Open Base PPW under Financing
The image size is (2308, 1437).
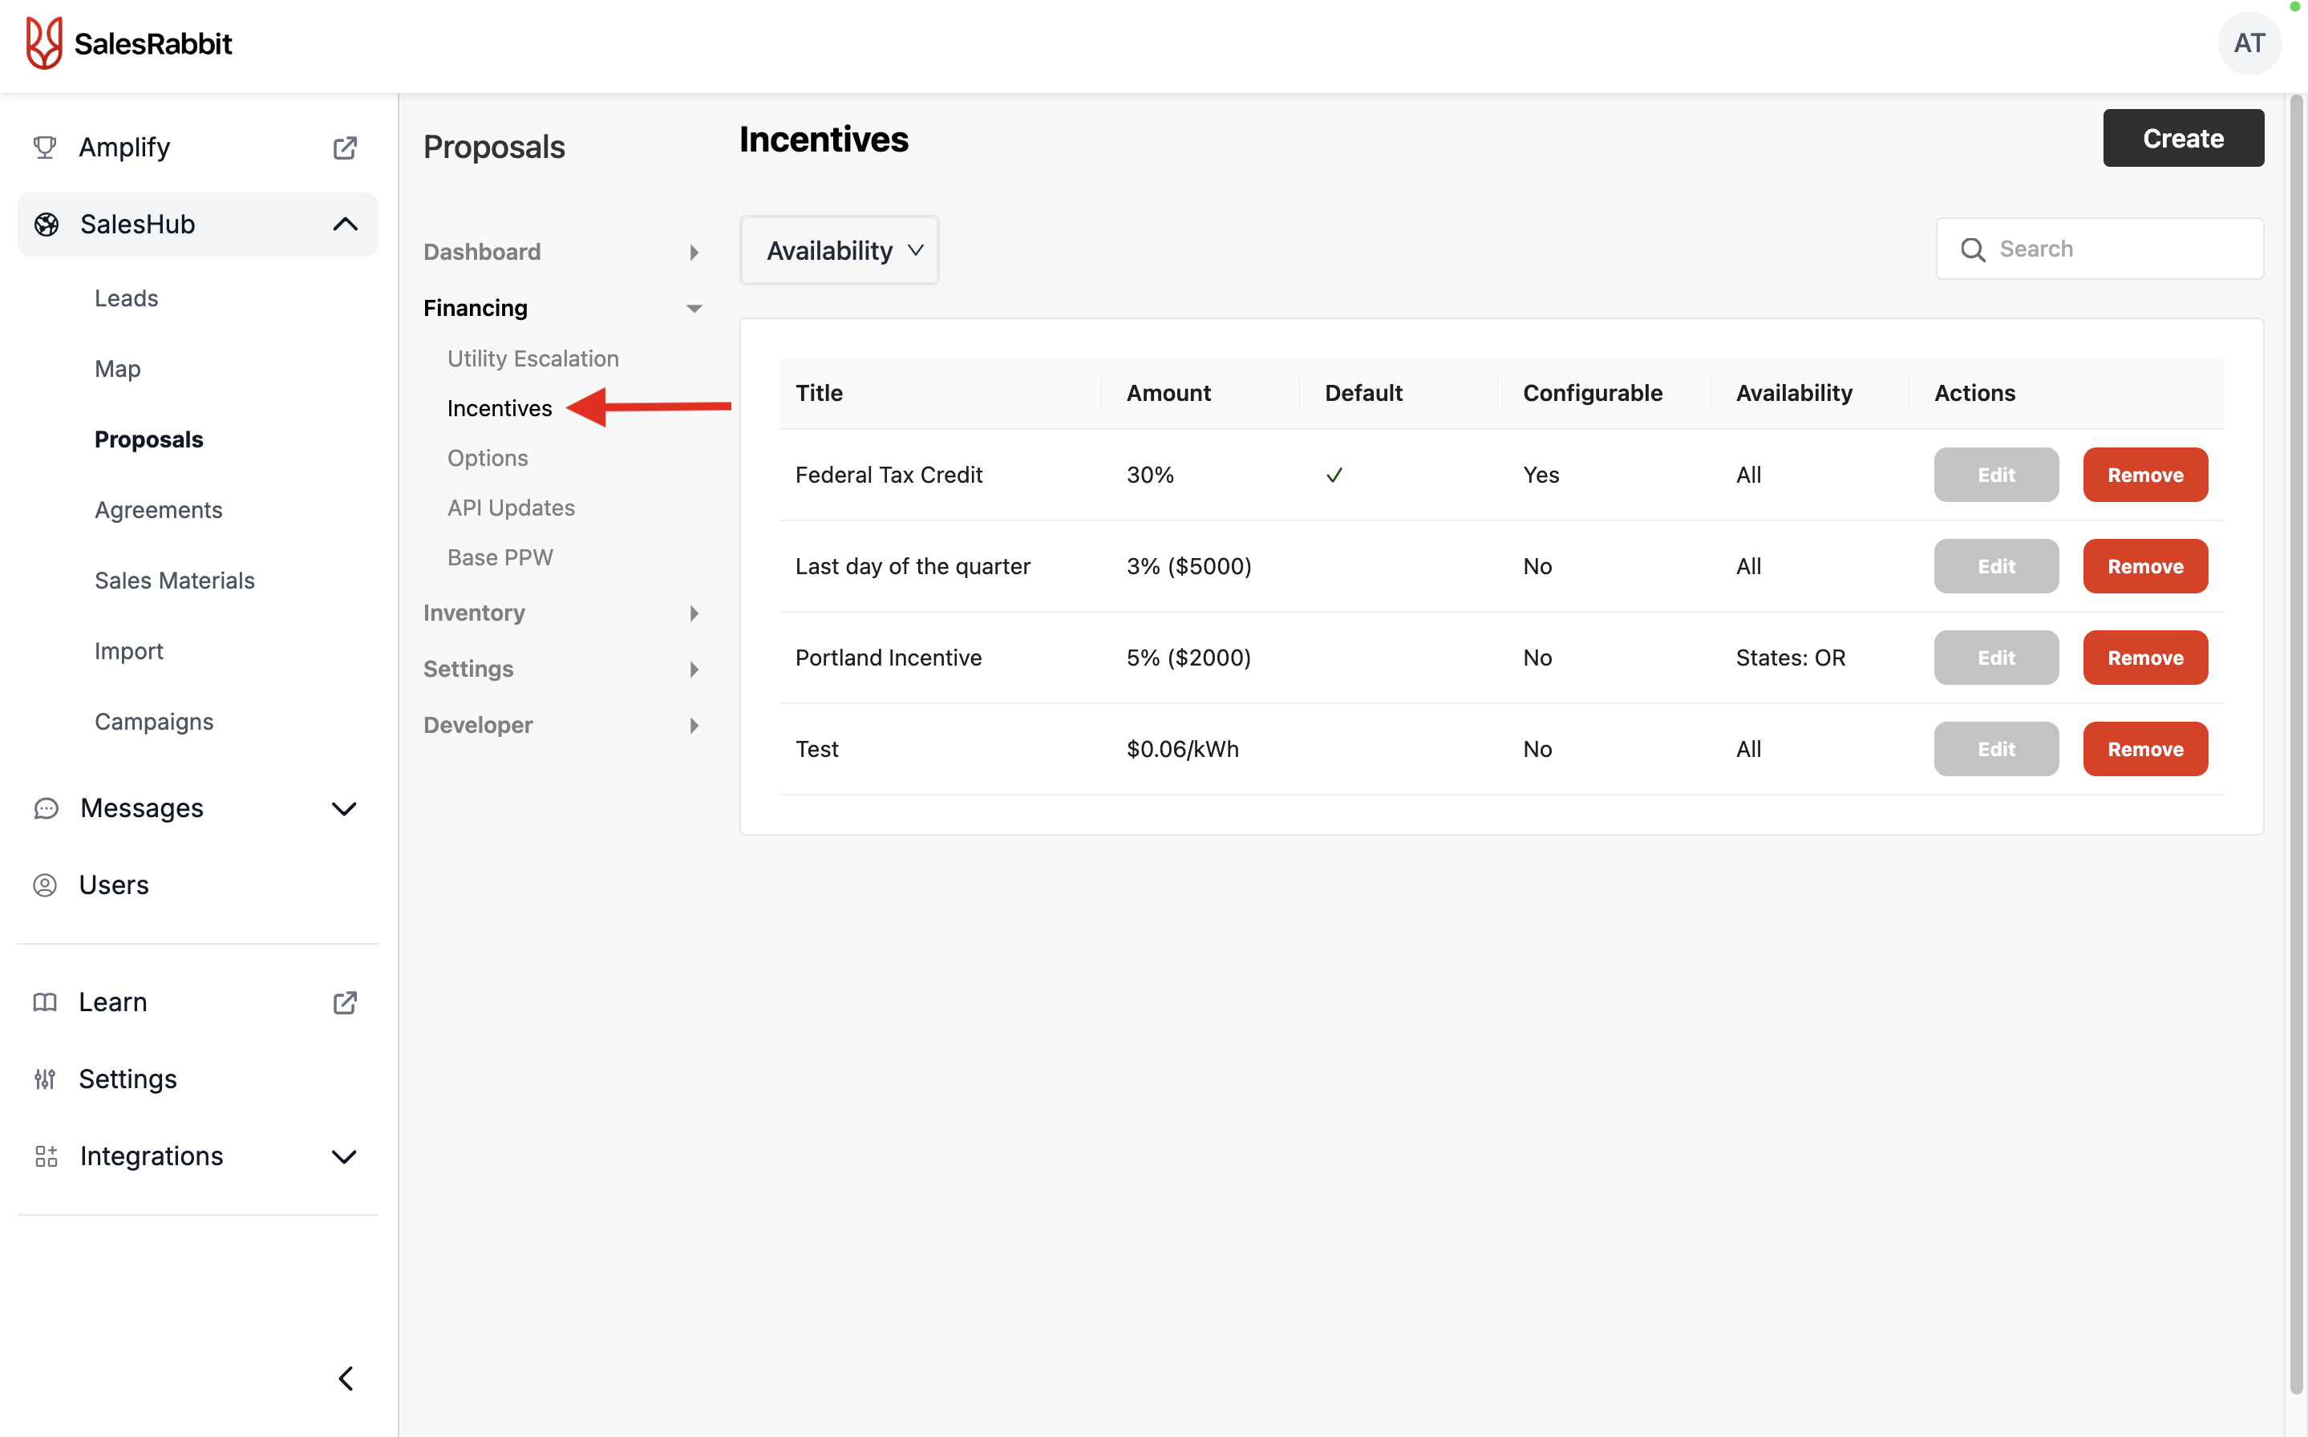point(500,558)
